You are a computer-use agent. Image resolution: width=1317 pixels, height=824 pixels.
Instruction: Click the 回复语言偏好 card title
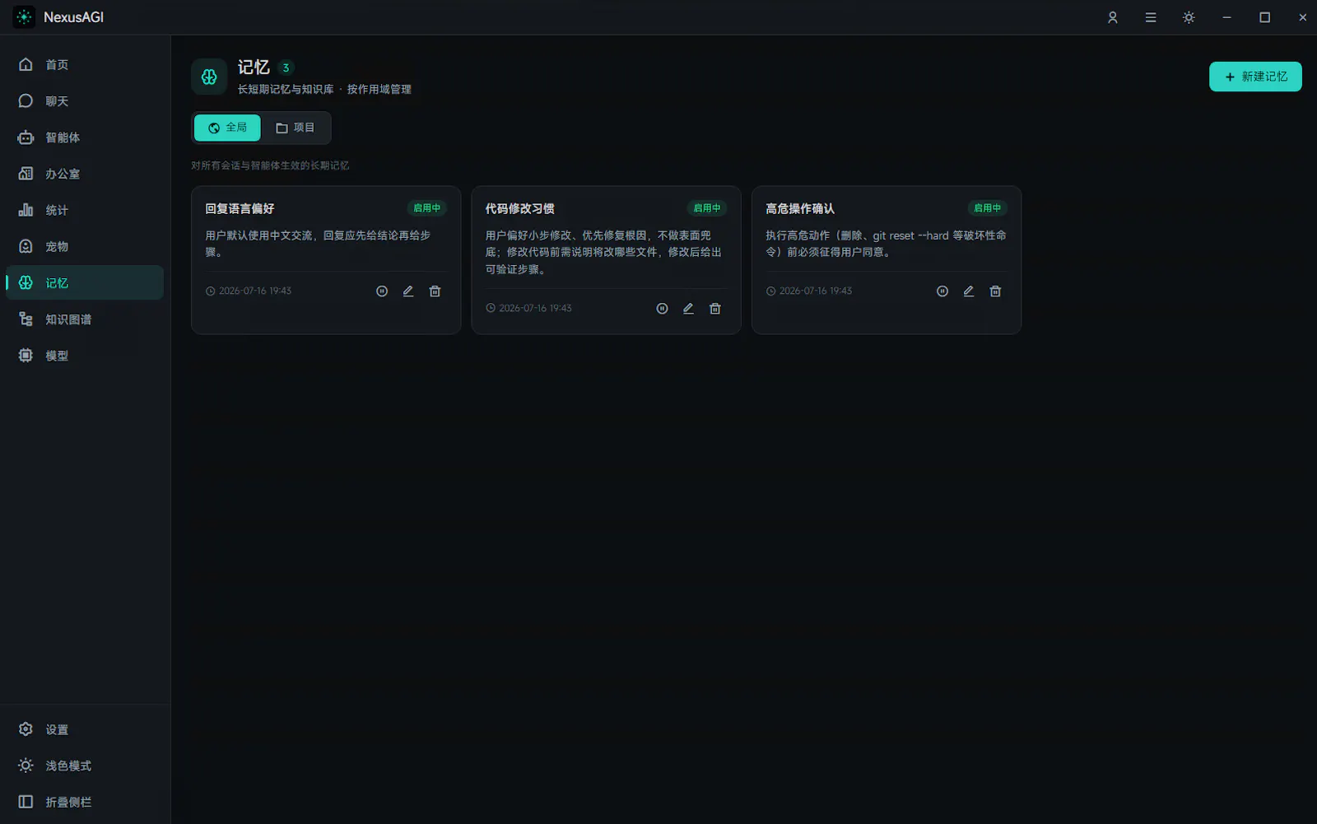[240, 208]
